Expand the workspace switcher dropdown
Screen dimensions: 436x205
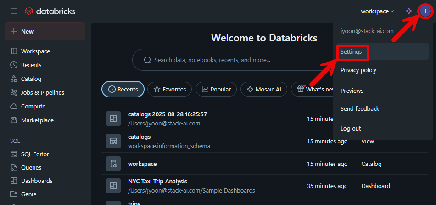(377, 11)
